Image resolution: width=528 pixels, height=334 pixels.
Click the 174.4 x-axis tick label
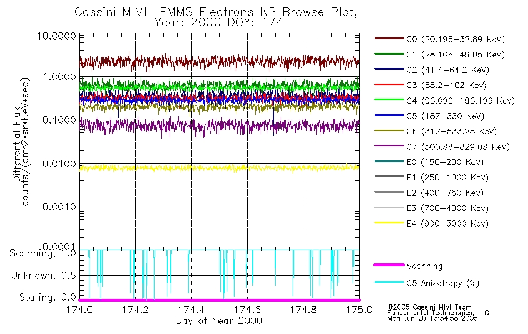pyautogui.click(x=191, y=310)
